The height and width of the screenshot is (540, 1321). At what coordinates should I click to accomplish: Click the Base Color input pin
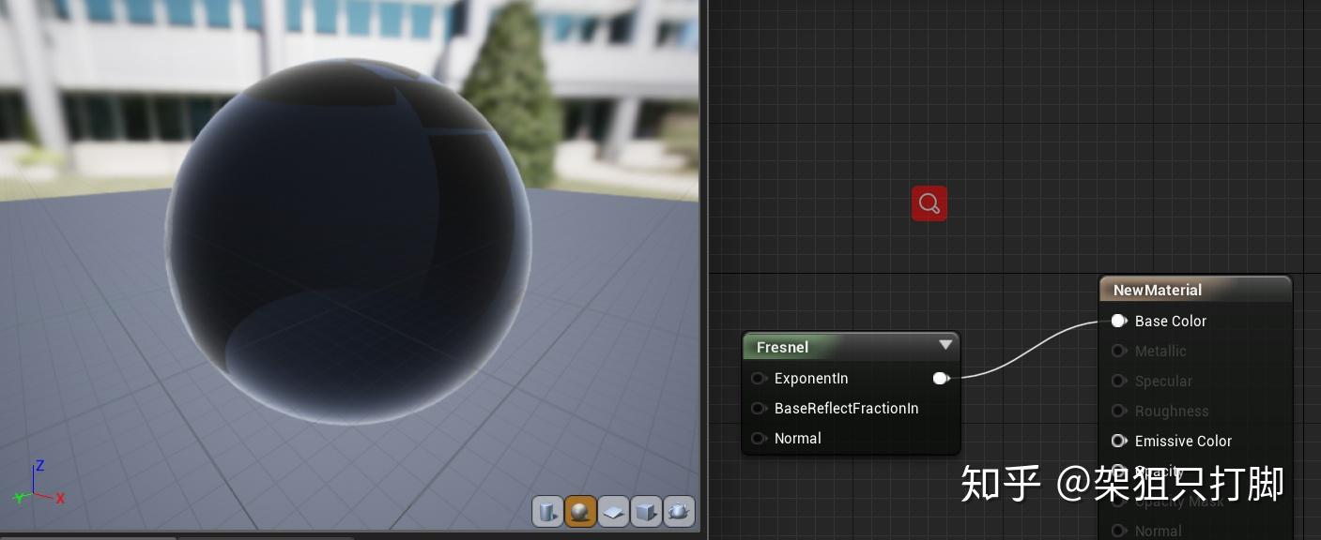[1118, 321]
